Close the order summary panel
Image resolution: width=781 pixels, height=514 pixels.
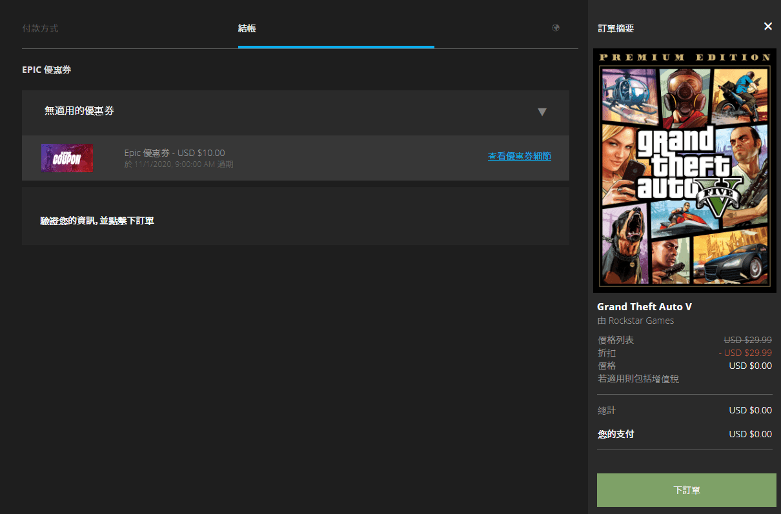768,26
